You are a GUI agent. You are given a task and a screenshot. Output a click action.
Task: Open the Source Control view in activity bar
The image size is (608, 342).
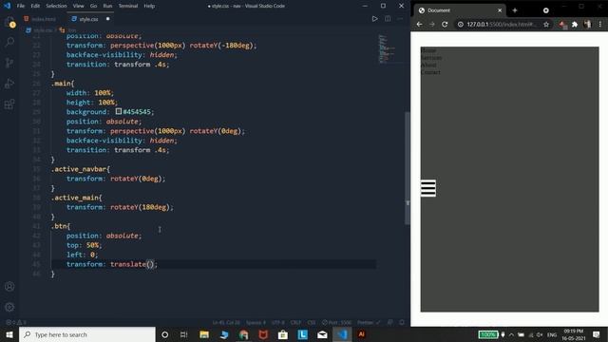pyautogui.click(x=9, y=63)
